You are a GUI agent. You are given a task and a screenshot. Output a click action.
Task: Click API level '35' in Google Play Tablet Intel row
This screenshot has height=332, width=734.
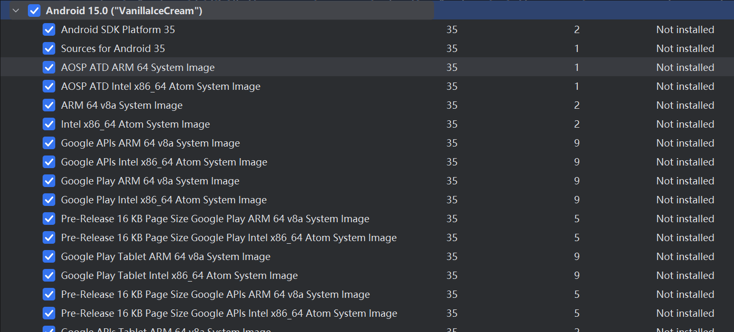tap(452, 275)
